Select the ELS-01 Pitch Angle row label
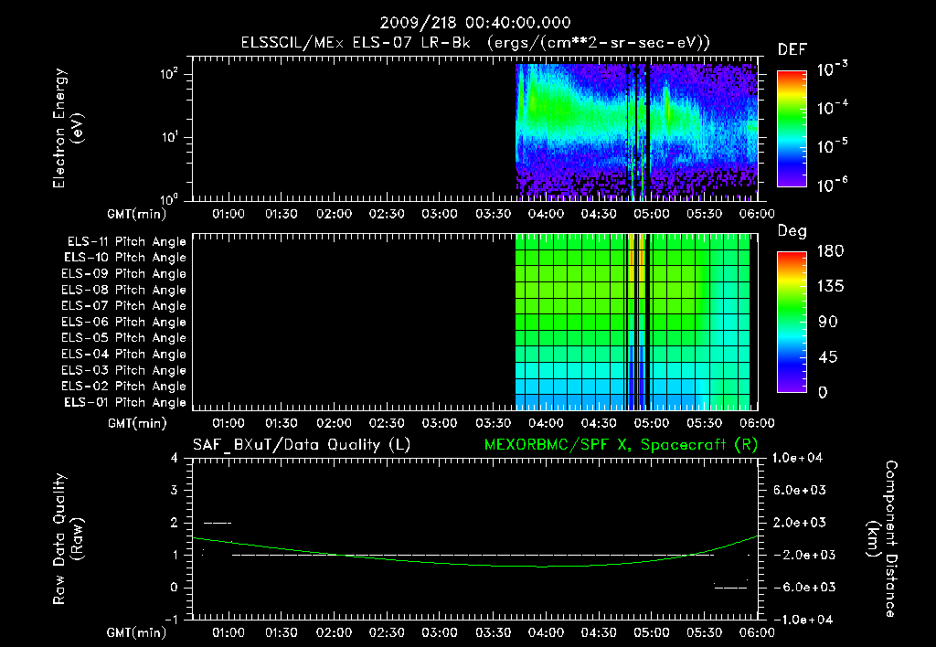This screenshot has width=936, height=647. tap(125, 403)
